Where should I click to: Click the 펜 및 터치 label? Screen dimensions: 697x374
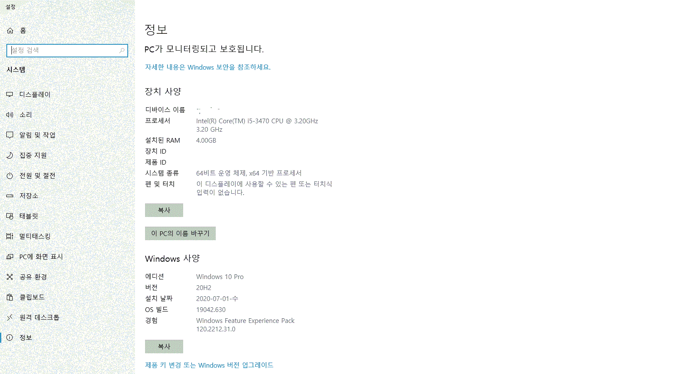tap(160, 184)
